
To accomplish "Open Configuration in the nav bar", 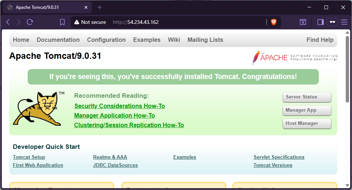I will pos(106,40).
